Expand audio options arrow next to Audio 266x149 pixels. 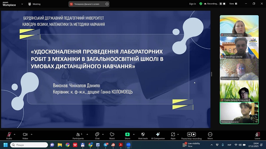pos(15,134)
